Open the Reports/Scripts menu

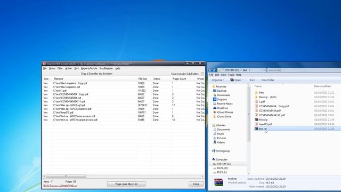coord(89,68)
